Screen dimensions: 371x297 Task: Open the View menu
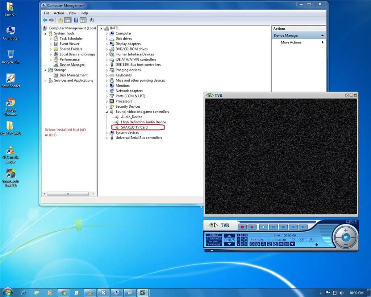[72, 13]
